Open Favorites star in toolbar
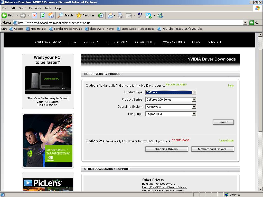 [x=85, y=15]
